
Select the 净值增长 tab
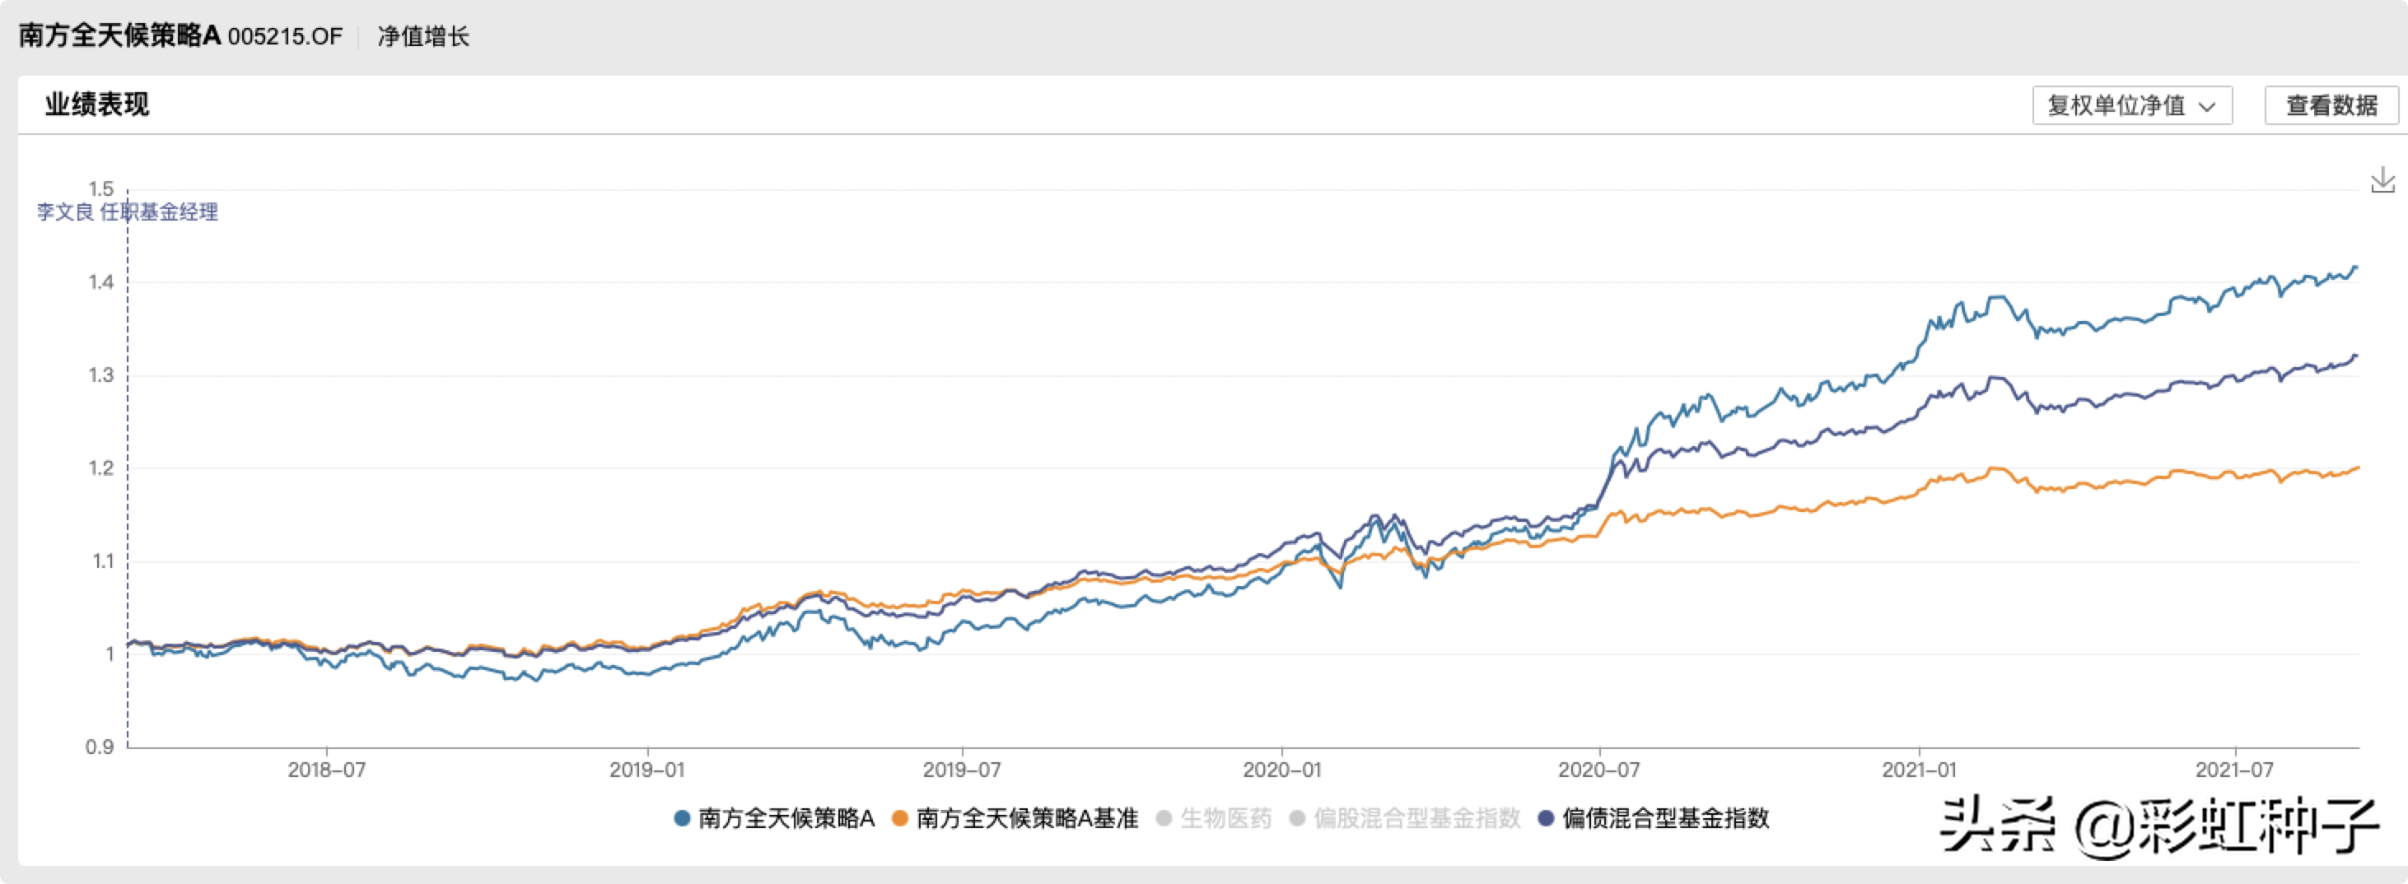point(423,36)
